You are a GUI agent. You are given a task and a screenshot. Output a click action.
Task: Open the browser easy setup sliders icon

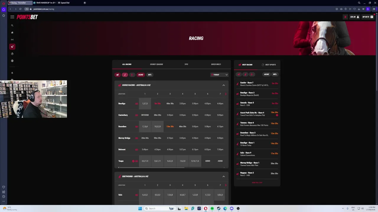click(363, 9)
